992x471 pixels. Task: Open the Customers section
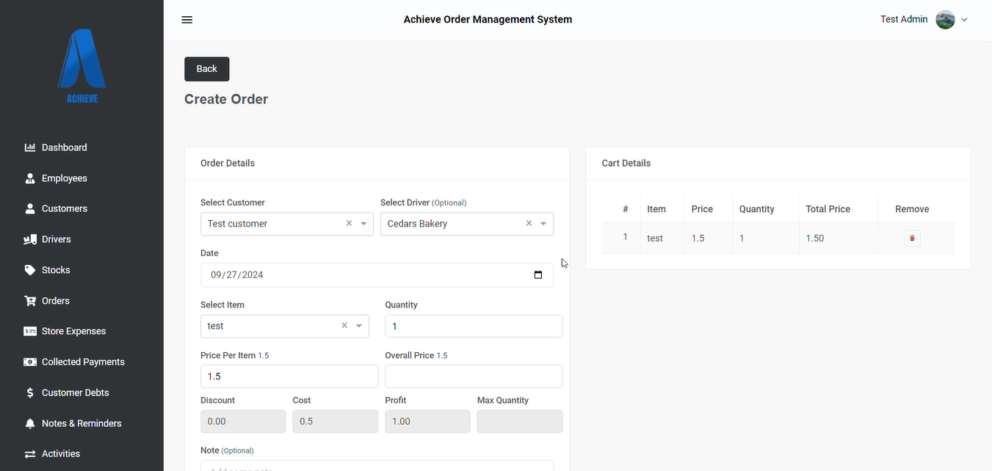64,209
